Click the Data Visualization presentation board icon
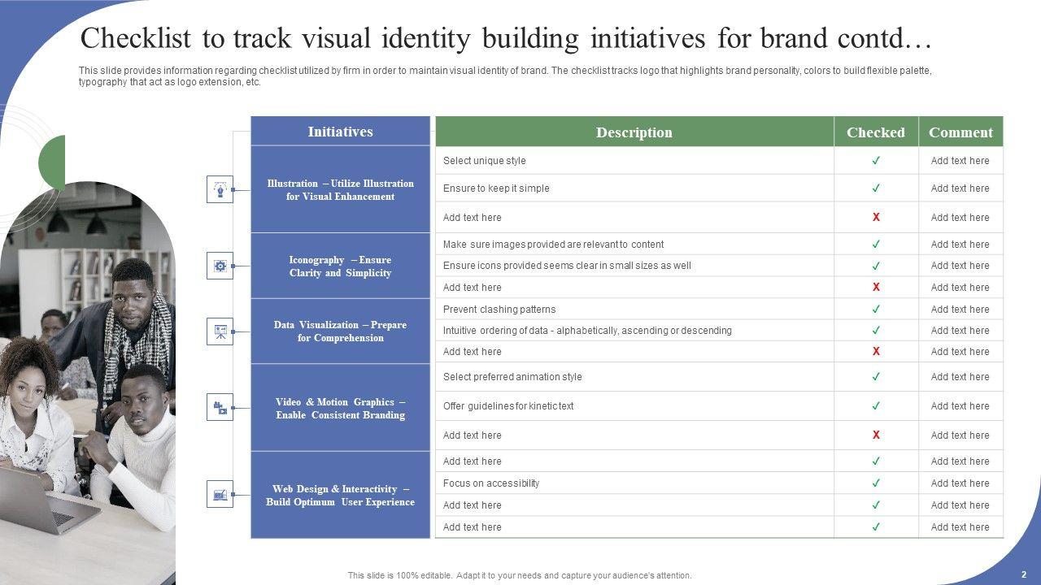The image size is (1041, 585). (220, 331)
